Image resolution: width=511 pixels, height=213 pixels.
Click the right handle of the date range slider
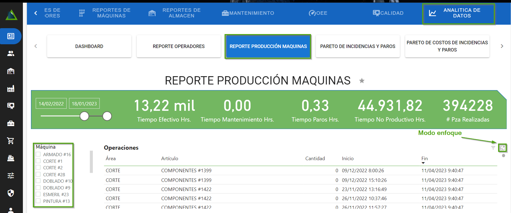(x=107, y=116)
